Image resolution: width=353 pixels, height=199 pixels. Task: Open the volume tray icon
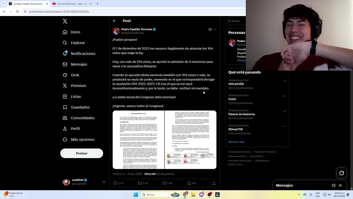329,195
